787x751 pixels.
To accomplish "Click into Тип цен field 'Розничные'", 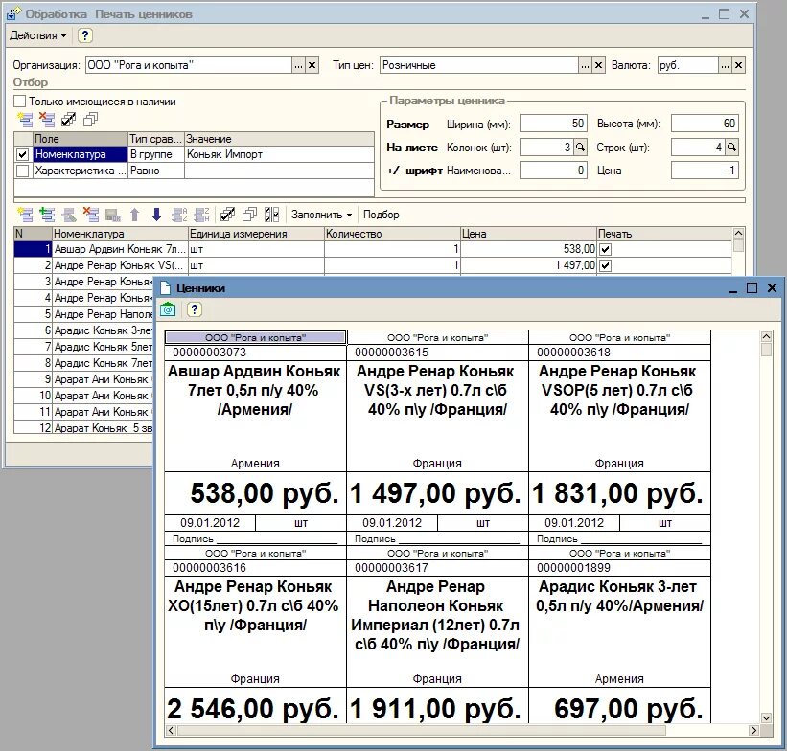I will (x=479, y=65).
